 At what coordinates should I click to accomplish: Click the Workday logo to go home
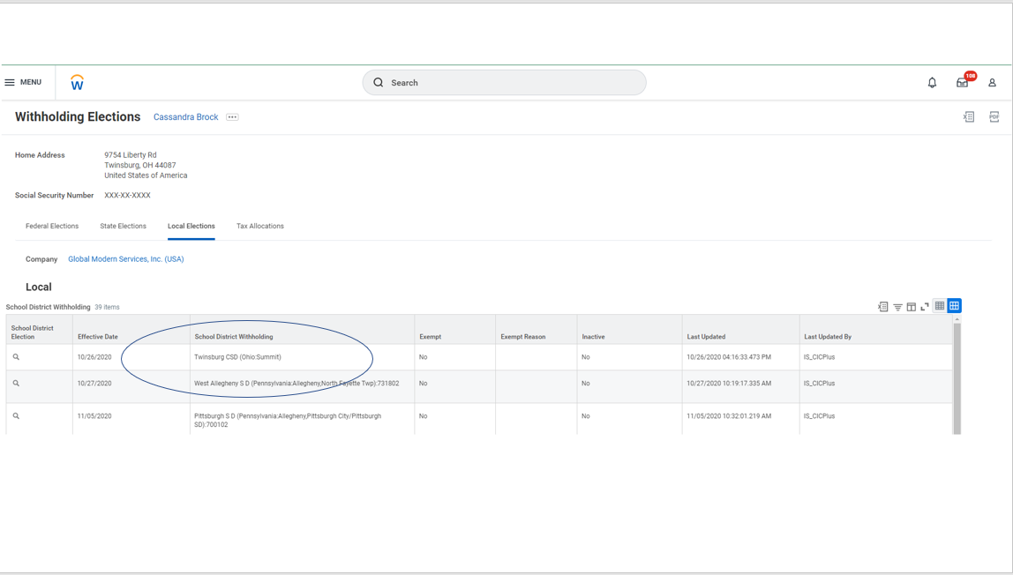(x=77, y=82)
